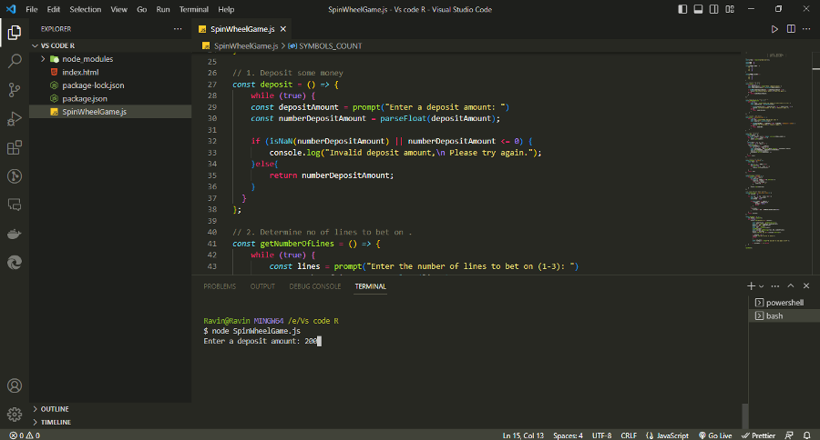Collapse the VS CODE R folder section

click(x=110, y=46)
